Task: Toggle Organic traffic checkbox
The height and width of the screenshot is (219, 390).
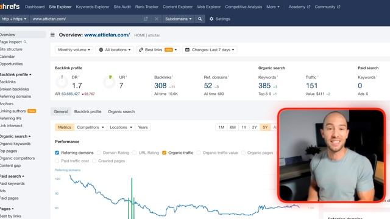Action: 164,153
